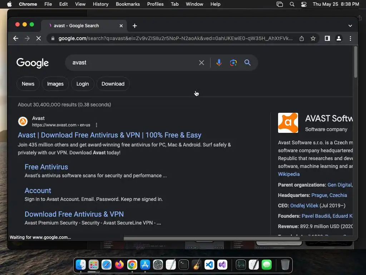Stop loading the page
Screen dimensions: 366x275
(39, 38)
